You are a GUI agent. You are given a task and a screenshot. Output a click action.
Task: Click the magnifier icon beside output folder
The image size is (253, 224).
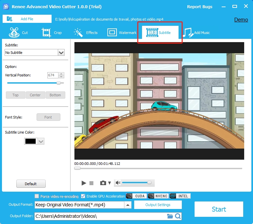(178, 216)
